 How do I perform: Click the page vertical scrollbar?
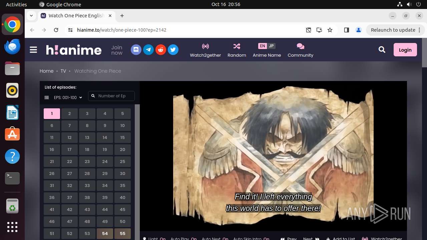424,53
